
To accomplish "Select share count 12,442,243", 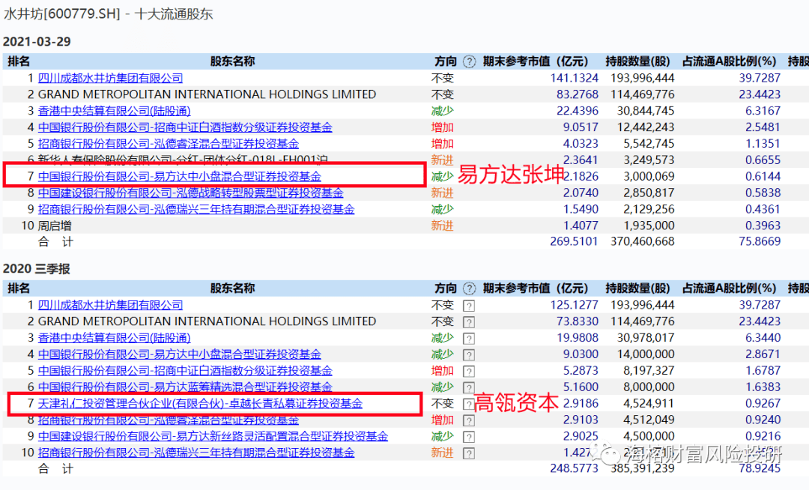I will 646,127.
